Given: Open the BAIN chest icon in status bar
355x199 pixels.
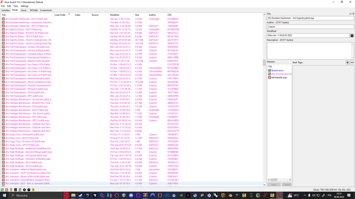Looking at the screenshot, I should tap(33, 190).
